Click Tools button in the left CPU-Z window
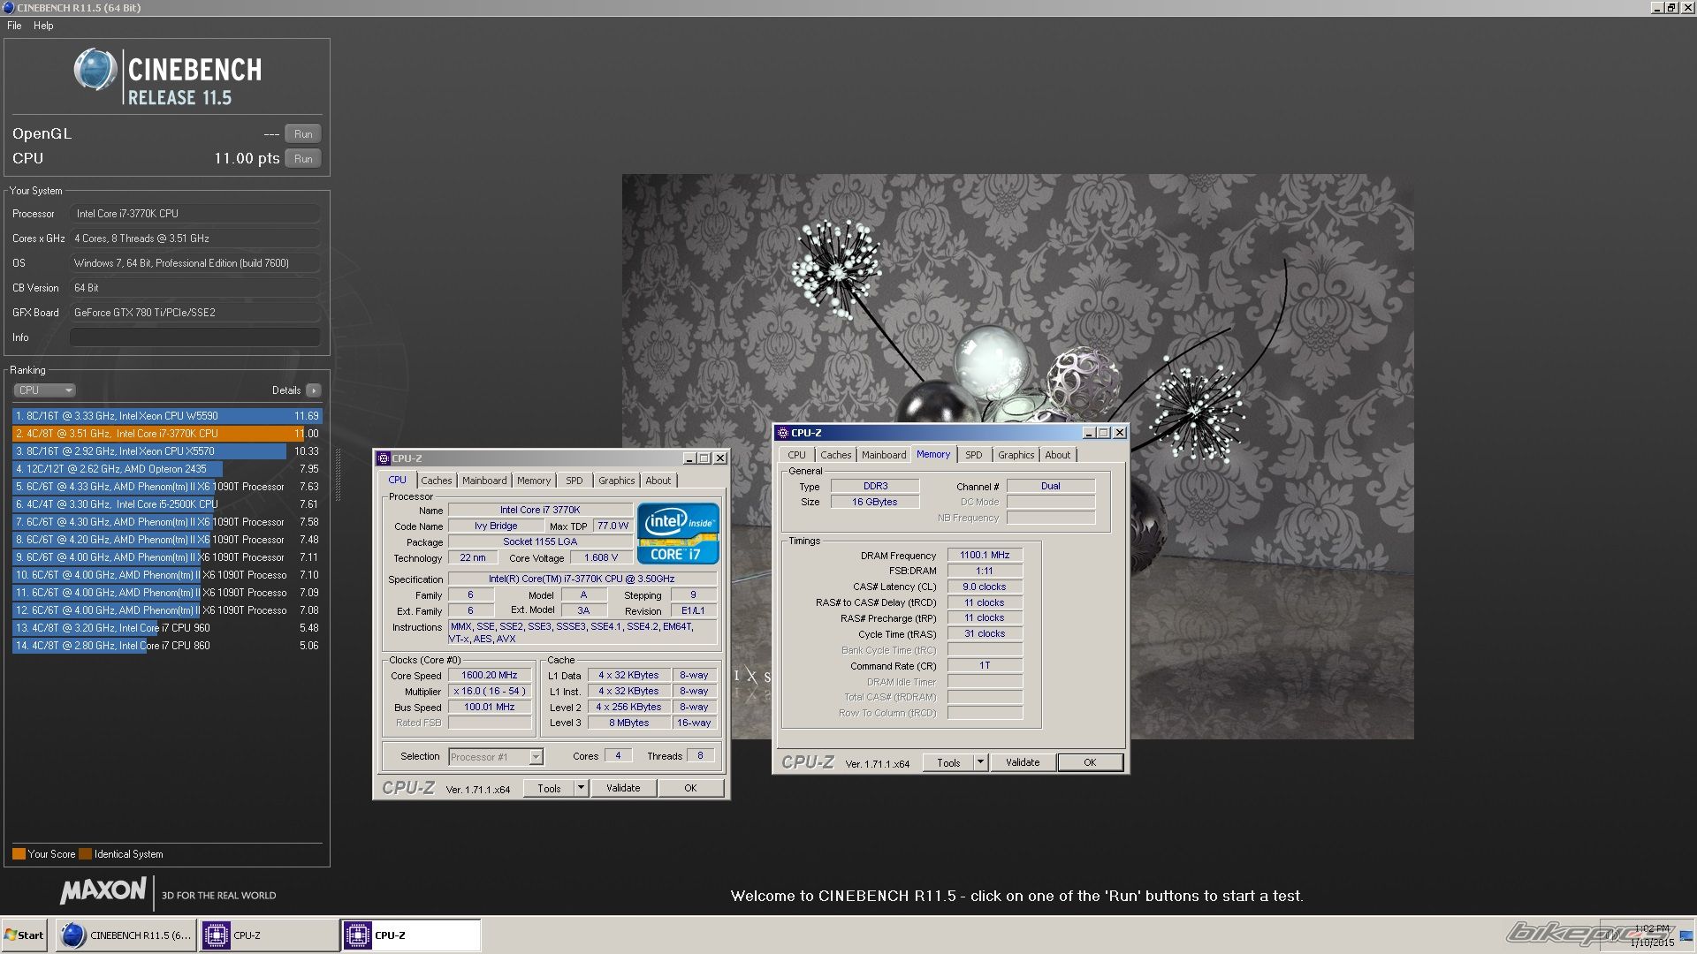The image size is (1697, 954). click(x=549, y=788)
